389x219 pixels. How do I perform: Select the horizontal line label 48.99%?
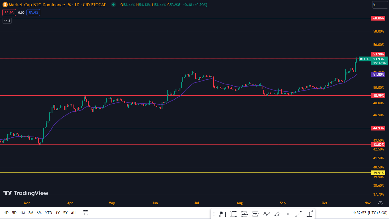coord(379,96)
